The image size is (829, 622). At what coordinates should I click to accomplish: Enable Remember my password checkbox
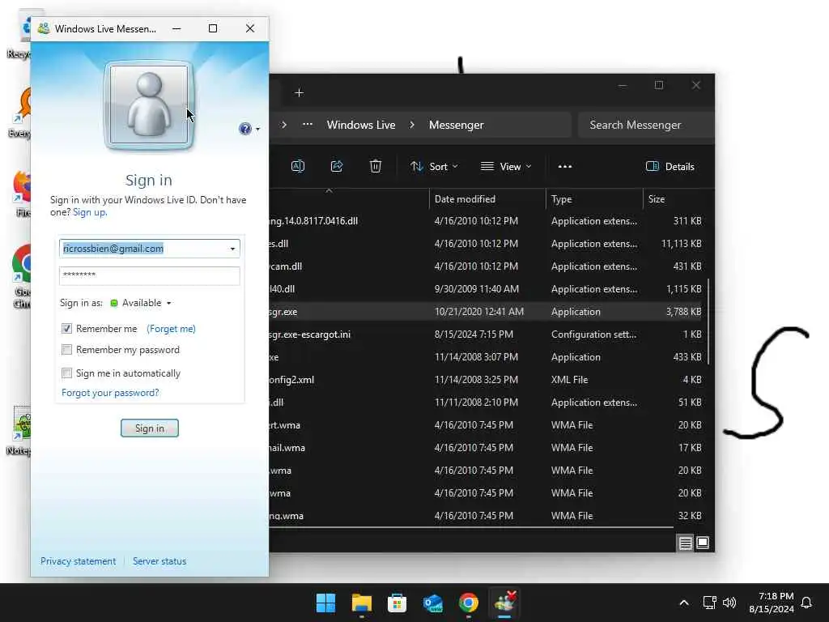[x=66, y=350]
